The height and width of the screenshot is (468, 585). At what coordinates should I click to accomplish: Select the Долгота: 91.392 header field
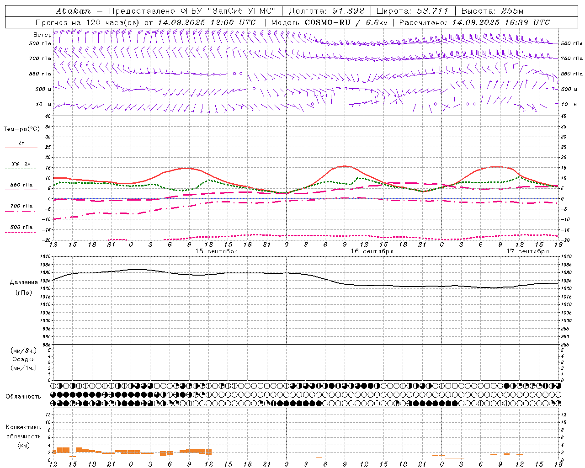327,11
